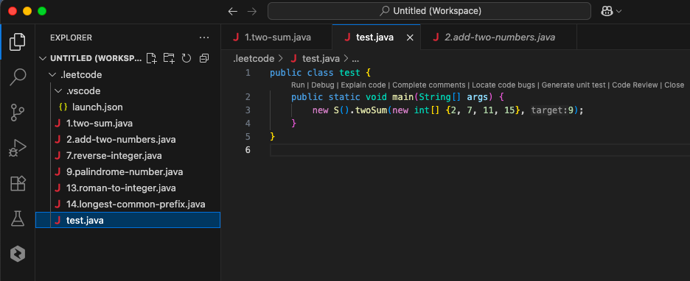Viewport: 690px width, 281px height.
Task: Collapse all folders in Explorer
Action: pos(204,58)
